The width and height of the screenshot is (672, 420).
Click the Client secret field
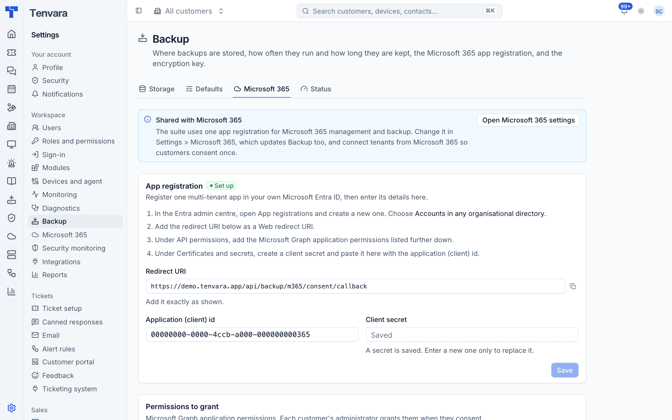click(x=472, y=335)
